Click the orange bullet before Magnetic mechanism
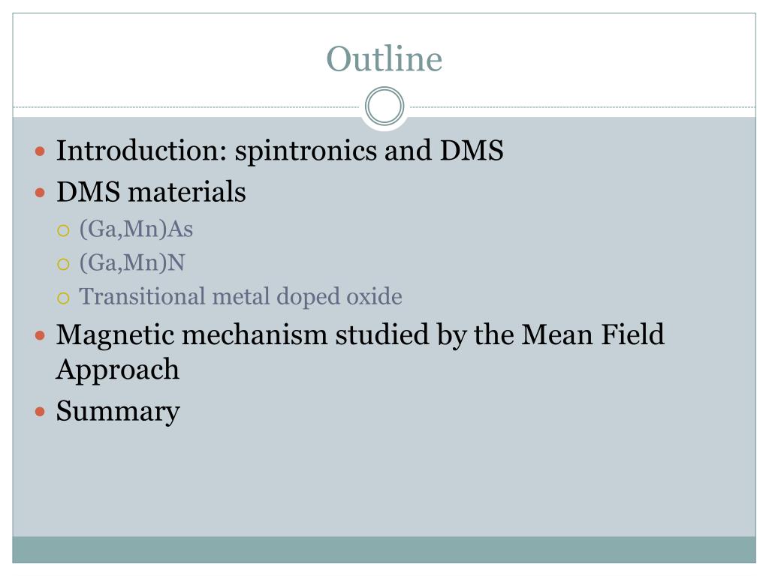 pyautogui.click(x=41, y=335)
